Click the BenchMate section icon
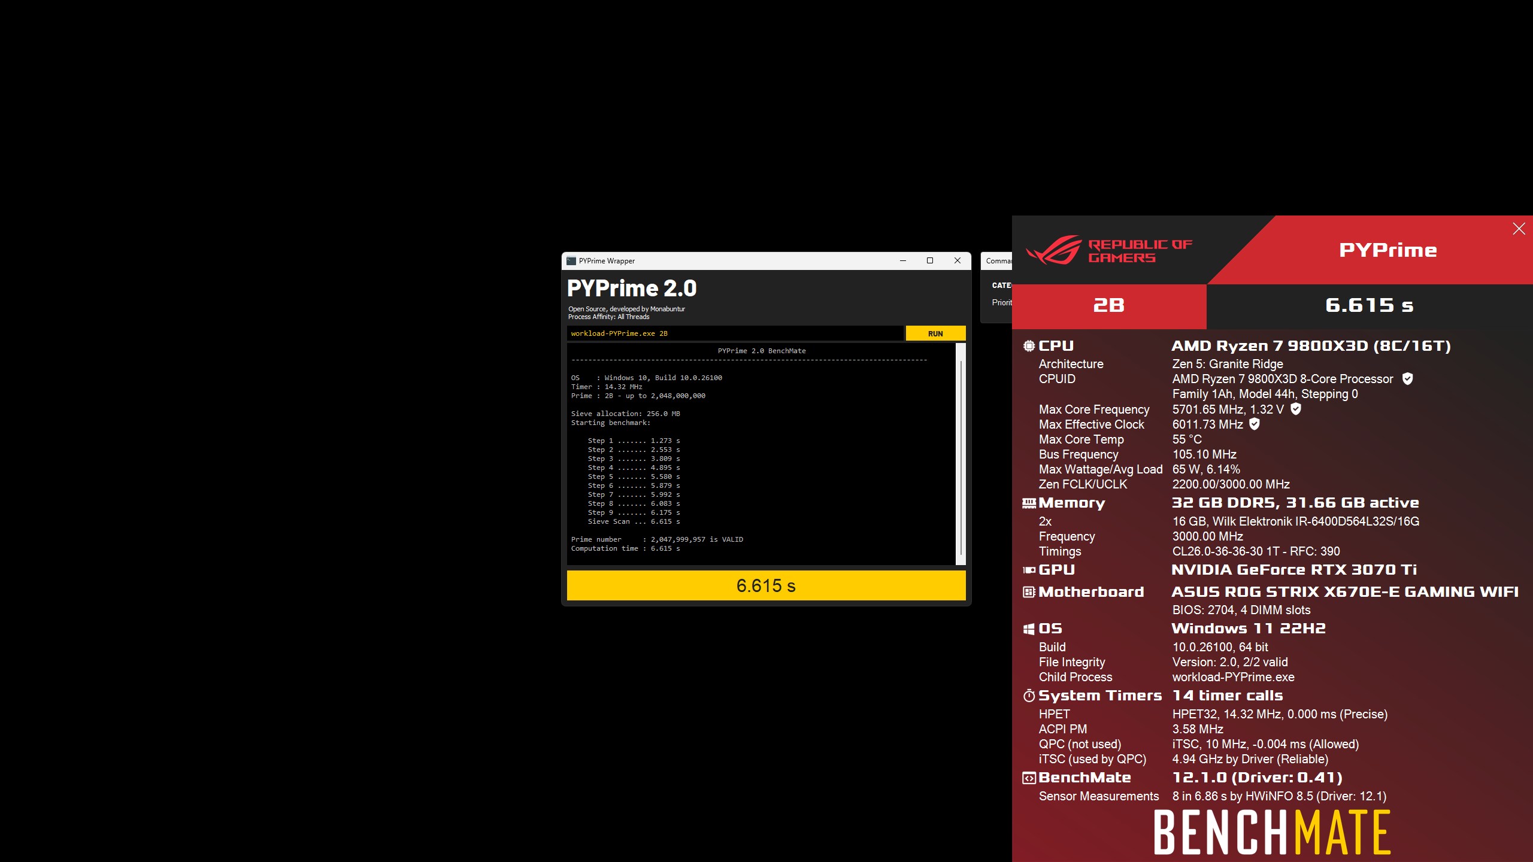Viewport: 1533px width, 862px height. pyautogui.click(x=1029, y=778)
